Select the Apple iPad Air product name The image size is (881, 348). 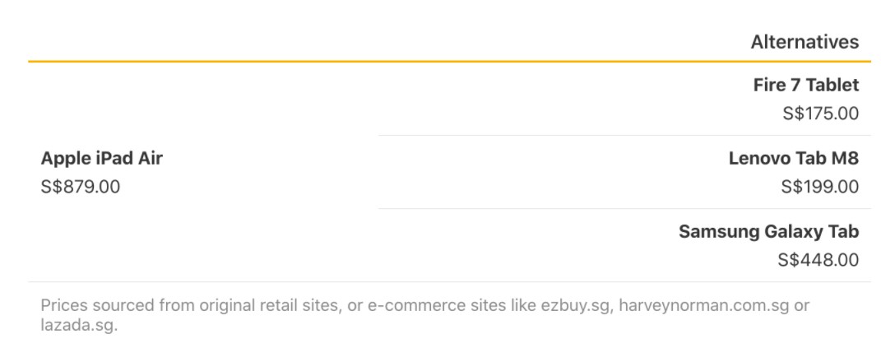click(102, 158)
